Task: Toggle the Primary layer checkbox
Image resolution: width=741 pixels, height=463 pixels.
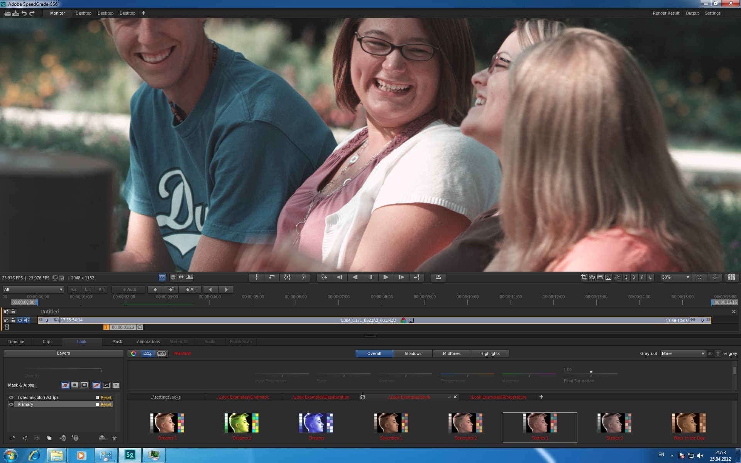Action: tap(97, 404)
